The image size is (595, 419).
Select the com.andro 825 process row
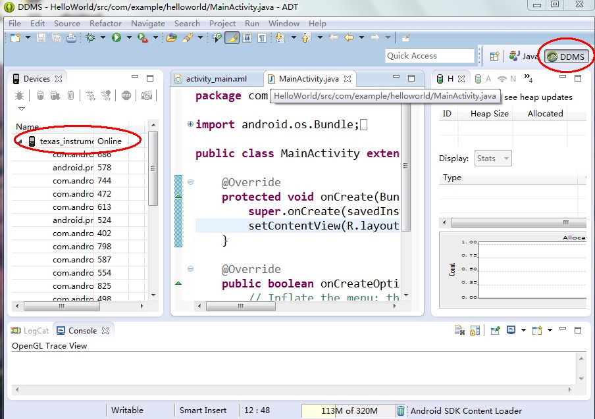[79, 286]
